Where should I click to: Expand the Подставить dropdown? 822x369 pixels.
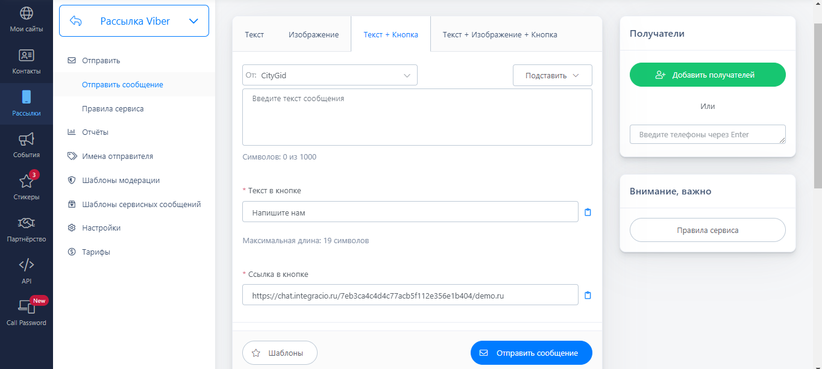552,75
